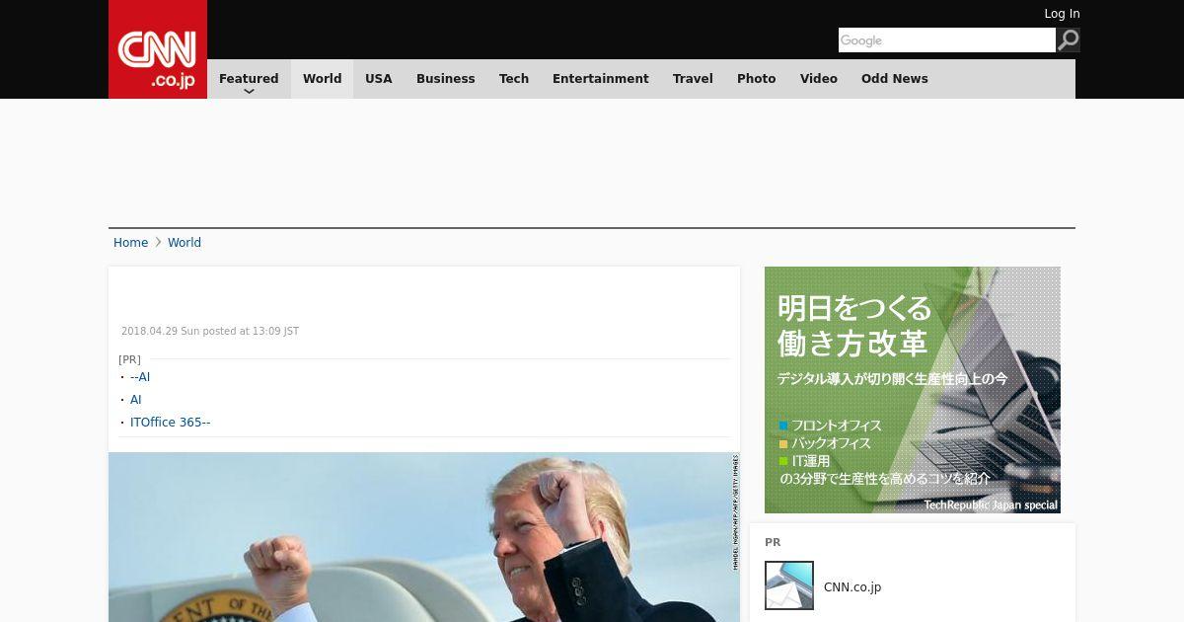Open the Photo section
The height and width of the screenshot is (622, 1184).
(757, 79)
